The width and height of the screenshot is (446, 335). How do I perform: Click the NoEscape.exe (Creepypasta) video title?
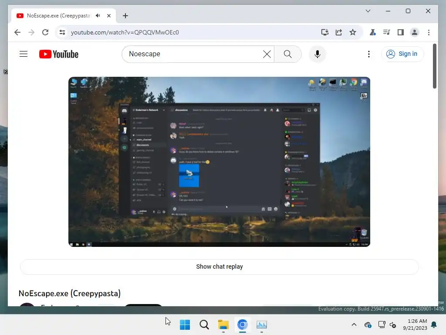70,293
